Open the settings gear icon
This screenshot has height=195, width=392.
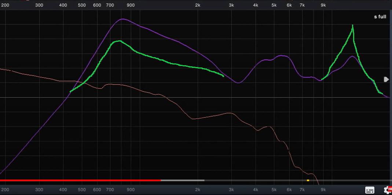pyautogui.click(x=387, y=190)
